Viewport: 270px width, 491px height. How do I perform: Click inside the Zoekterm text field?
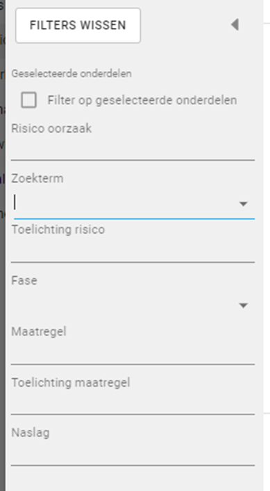tap(125, 204)
